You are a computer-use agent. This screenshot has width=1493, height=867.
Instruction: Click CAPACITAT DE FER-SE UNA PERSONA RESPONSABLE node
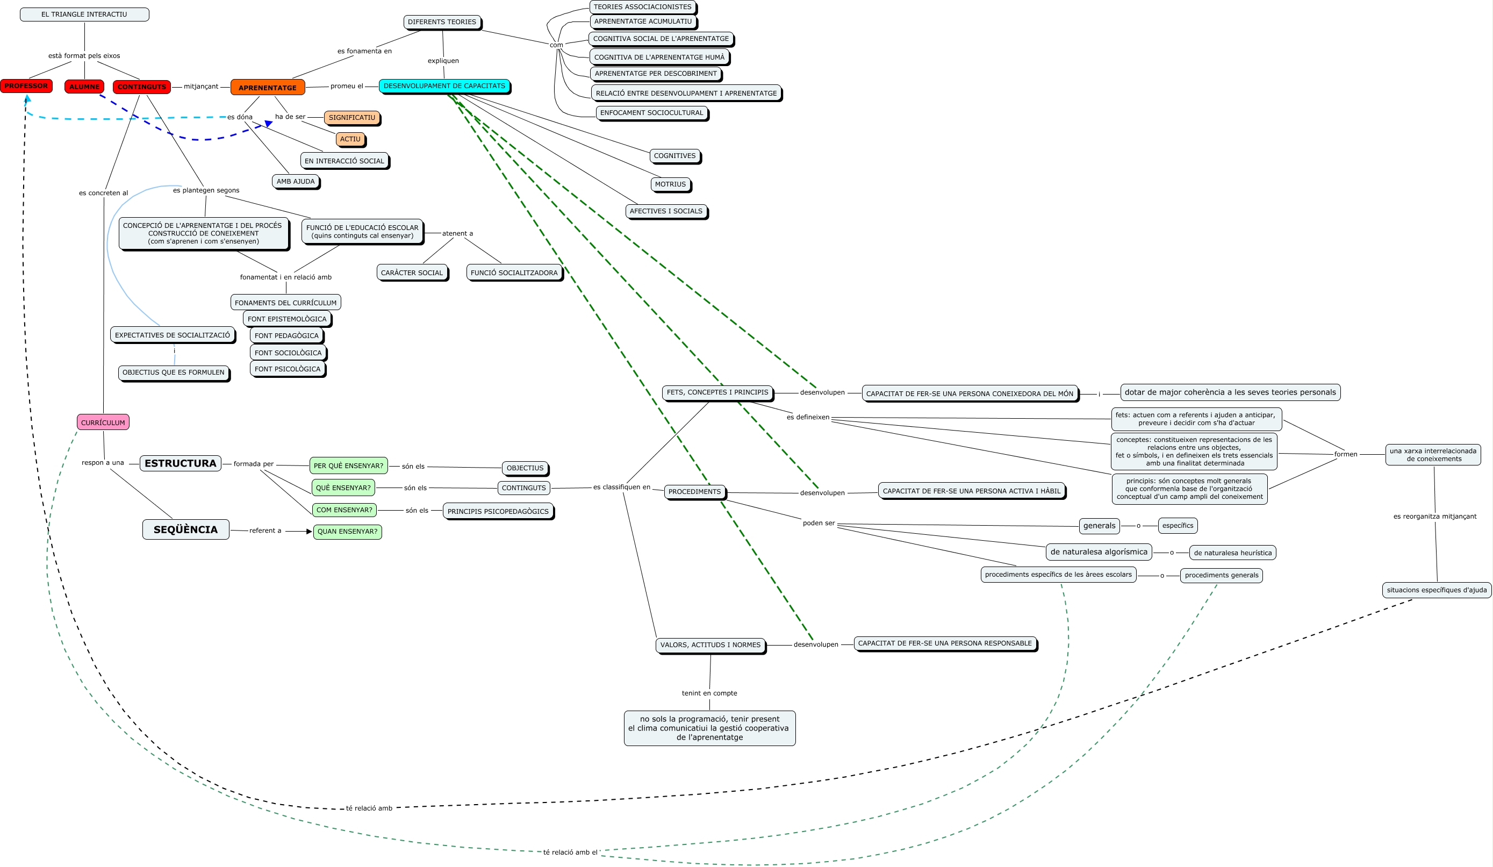click(x=945, y=643)
